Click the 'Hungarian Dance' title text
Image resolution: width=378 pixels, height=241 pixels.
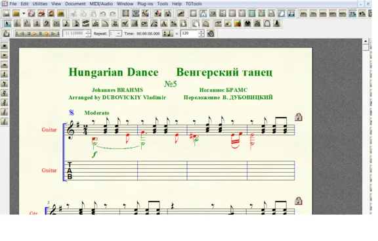pyautogui.click(x=114, y=72)
